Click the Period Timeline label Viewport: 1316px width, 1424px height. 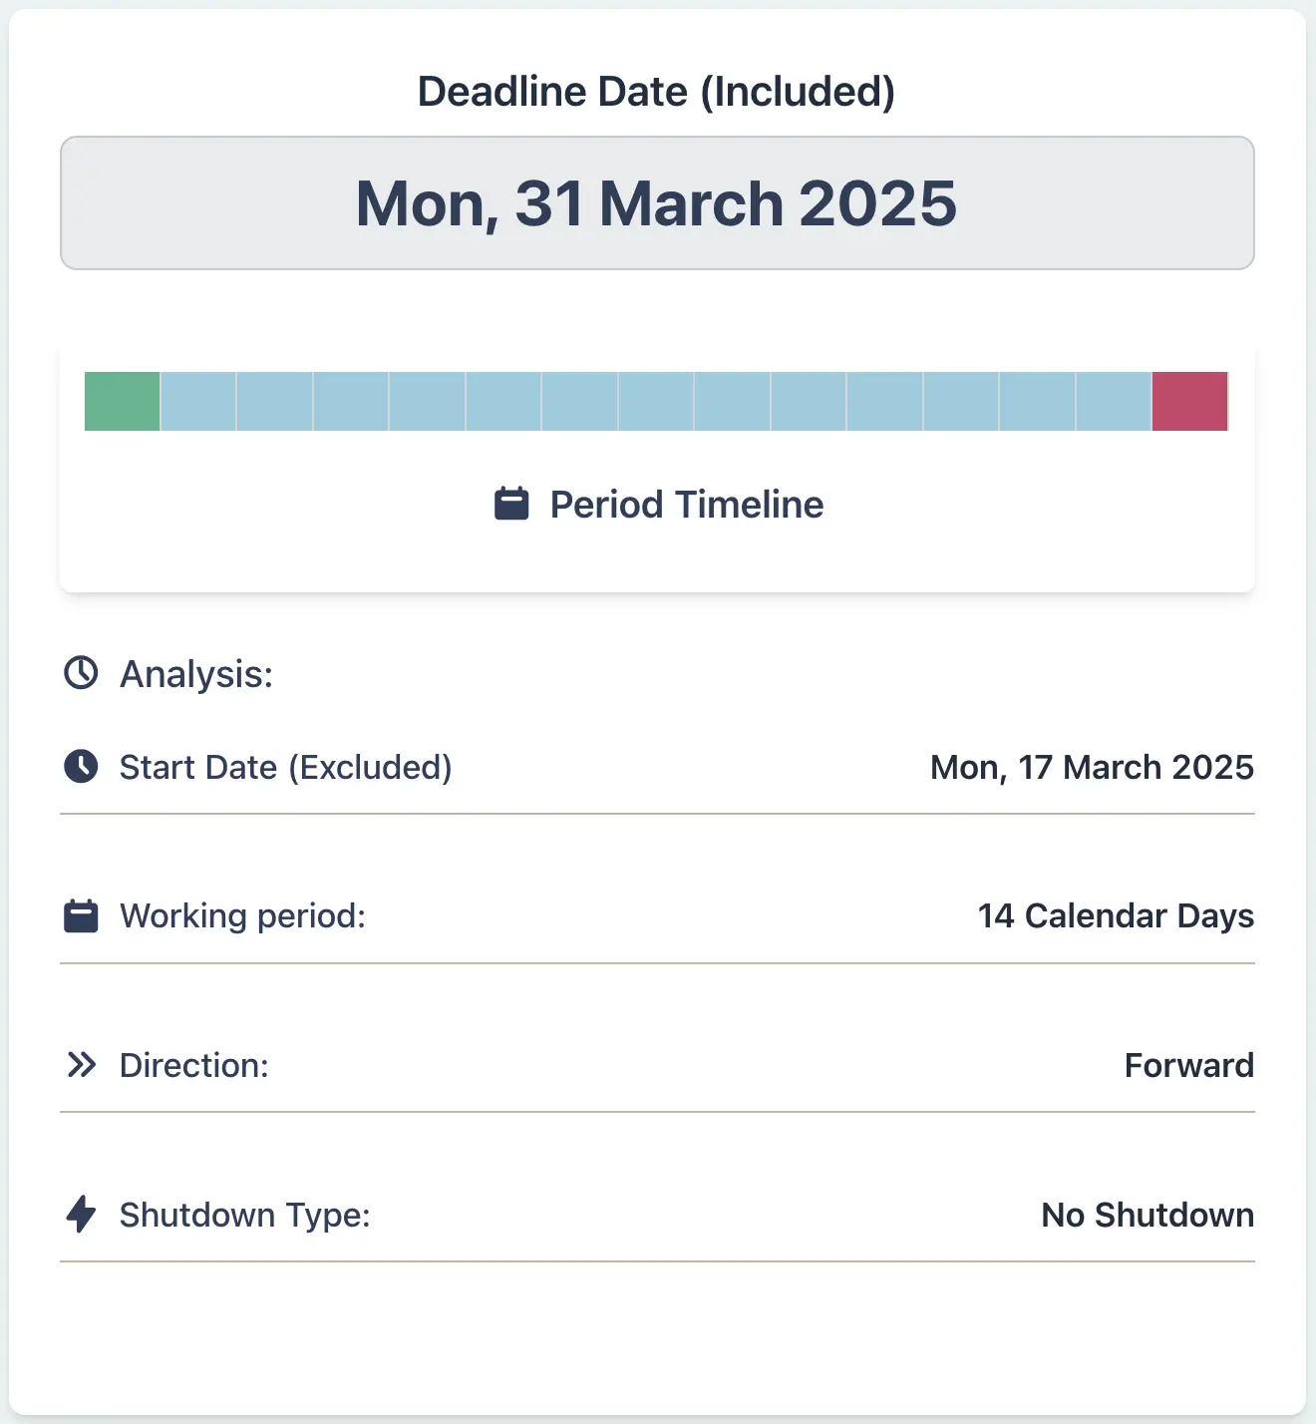[686, 504]
